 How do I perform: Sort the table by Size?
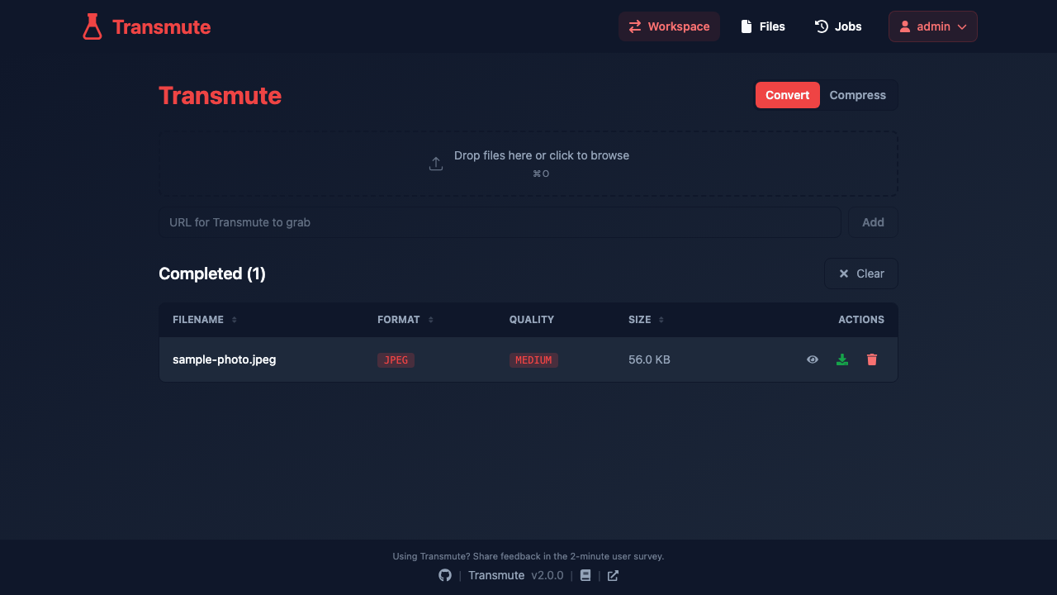coord(647,320)
